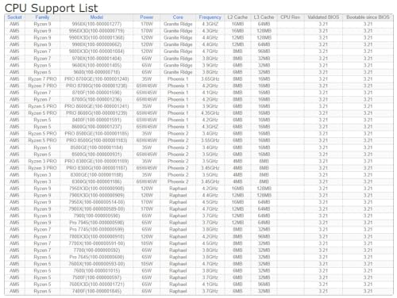This screenshot has height=298, width=397.
Task: Select the PRO 8300GE(100-000001189) model cell
Action: pyautogui.click(x=97, y=161)
